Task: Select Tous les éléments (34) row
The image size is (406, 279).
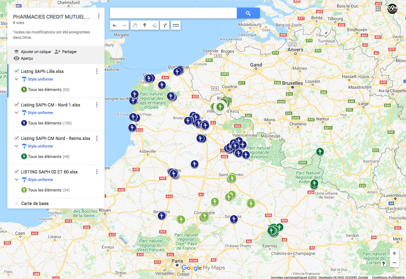Action: click(56, 190)
